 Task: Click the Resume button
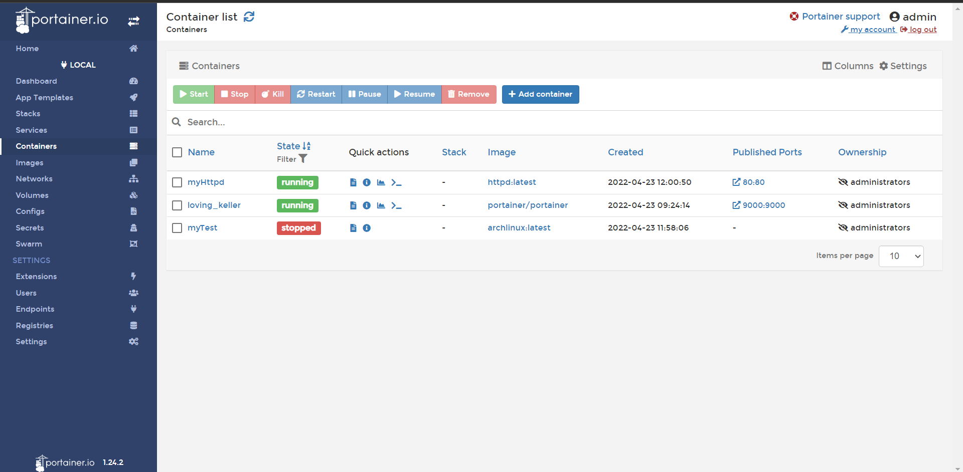(414, 94)
